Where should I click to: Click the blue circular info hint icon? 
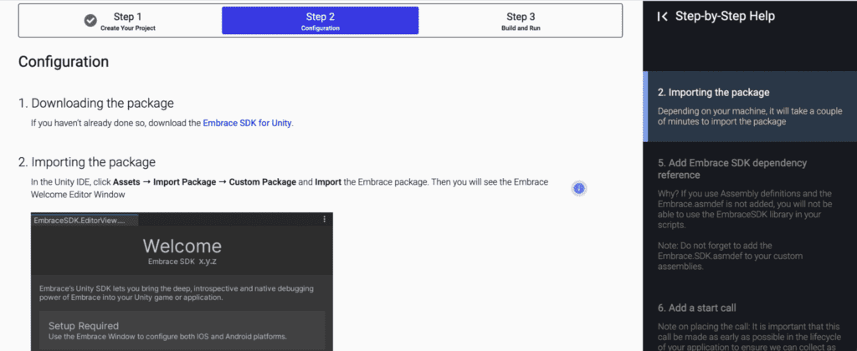pos(579,189)
